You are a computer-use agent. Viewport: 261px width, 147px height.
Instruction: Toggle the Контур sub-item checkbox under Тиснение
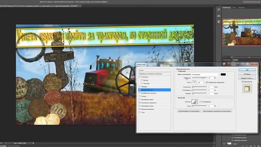142,80
